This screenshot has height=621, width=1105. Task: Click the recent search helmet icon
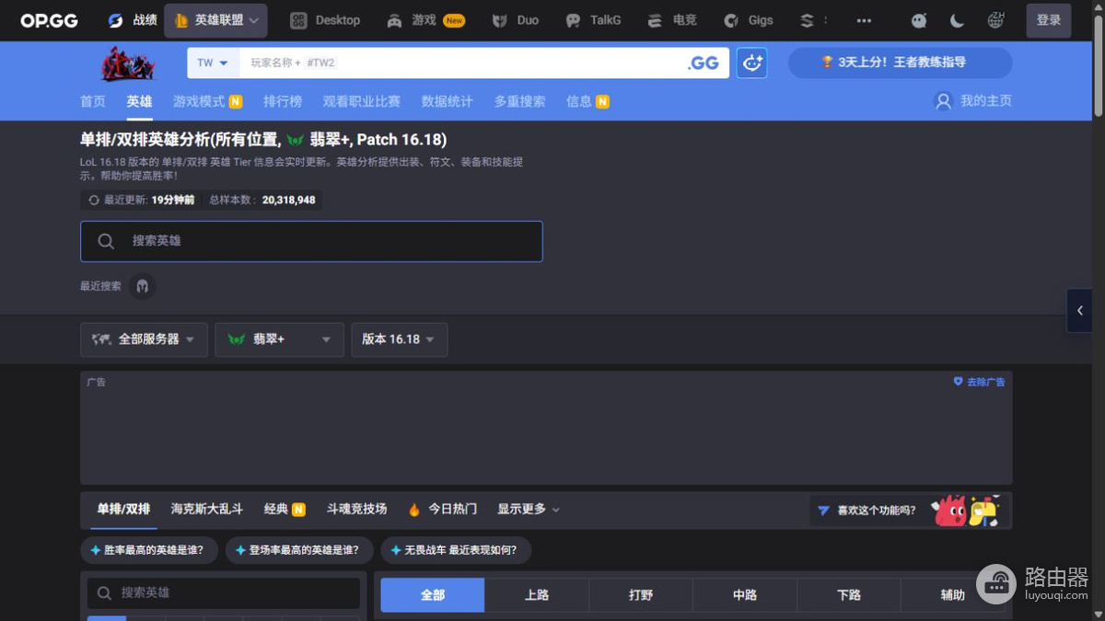pos(142,286)
